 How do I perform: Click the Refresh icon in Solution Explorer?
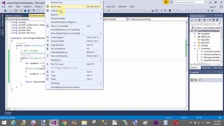coord(213,20)
